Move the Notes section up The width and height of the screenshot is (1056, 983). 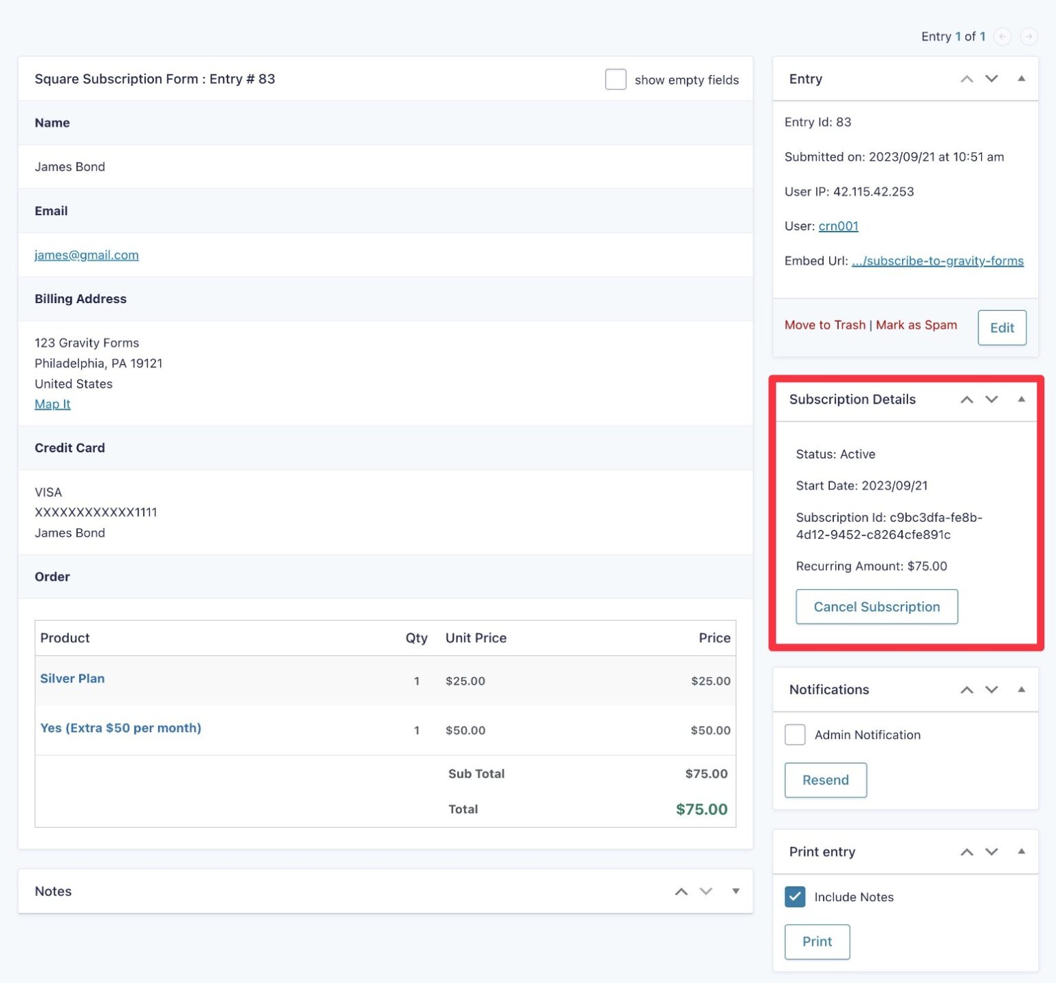(681, 891)
